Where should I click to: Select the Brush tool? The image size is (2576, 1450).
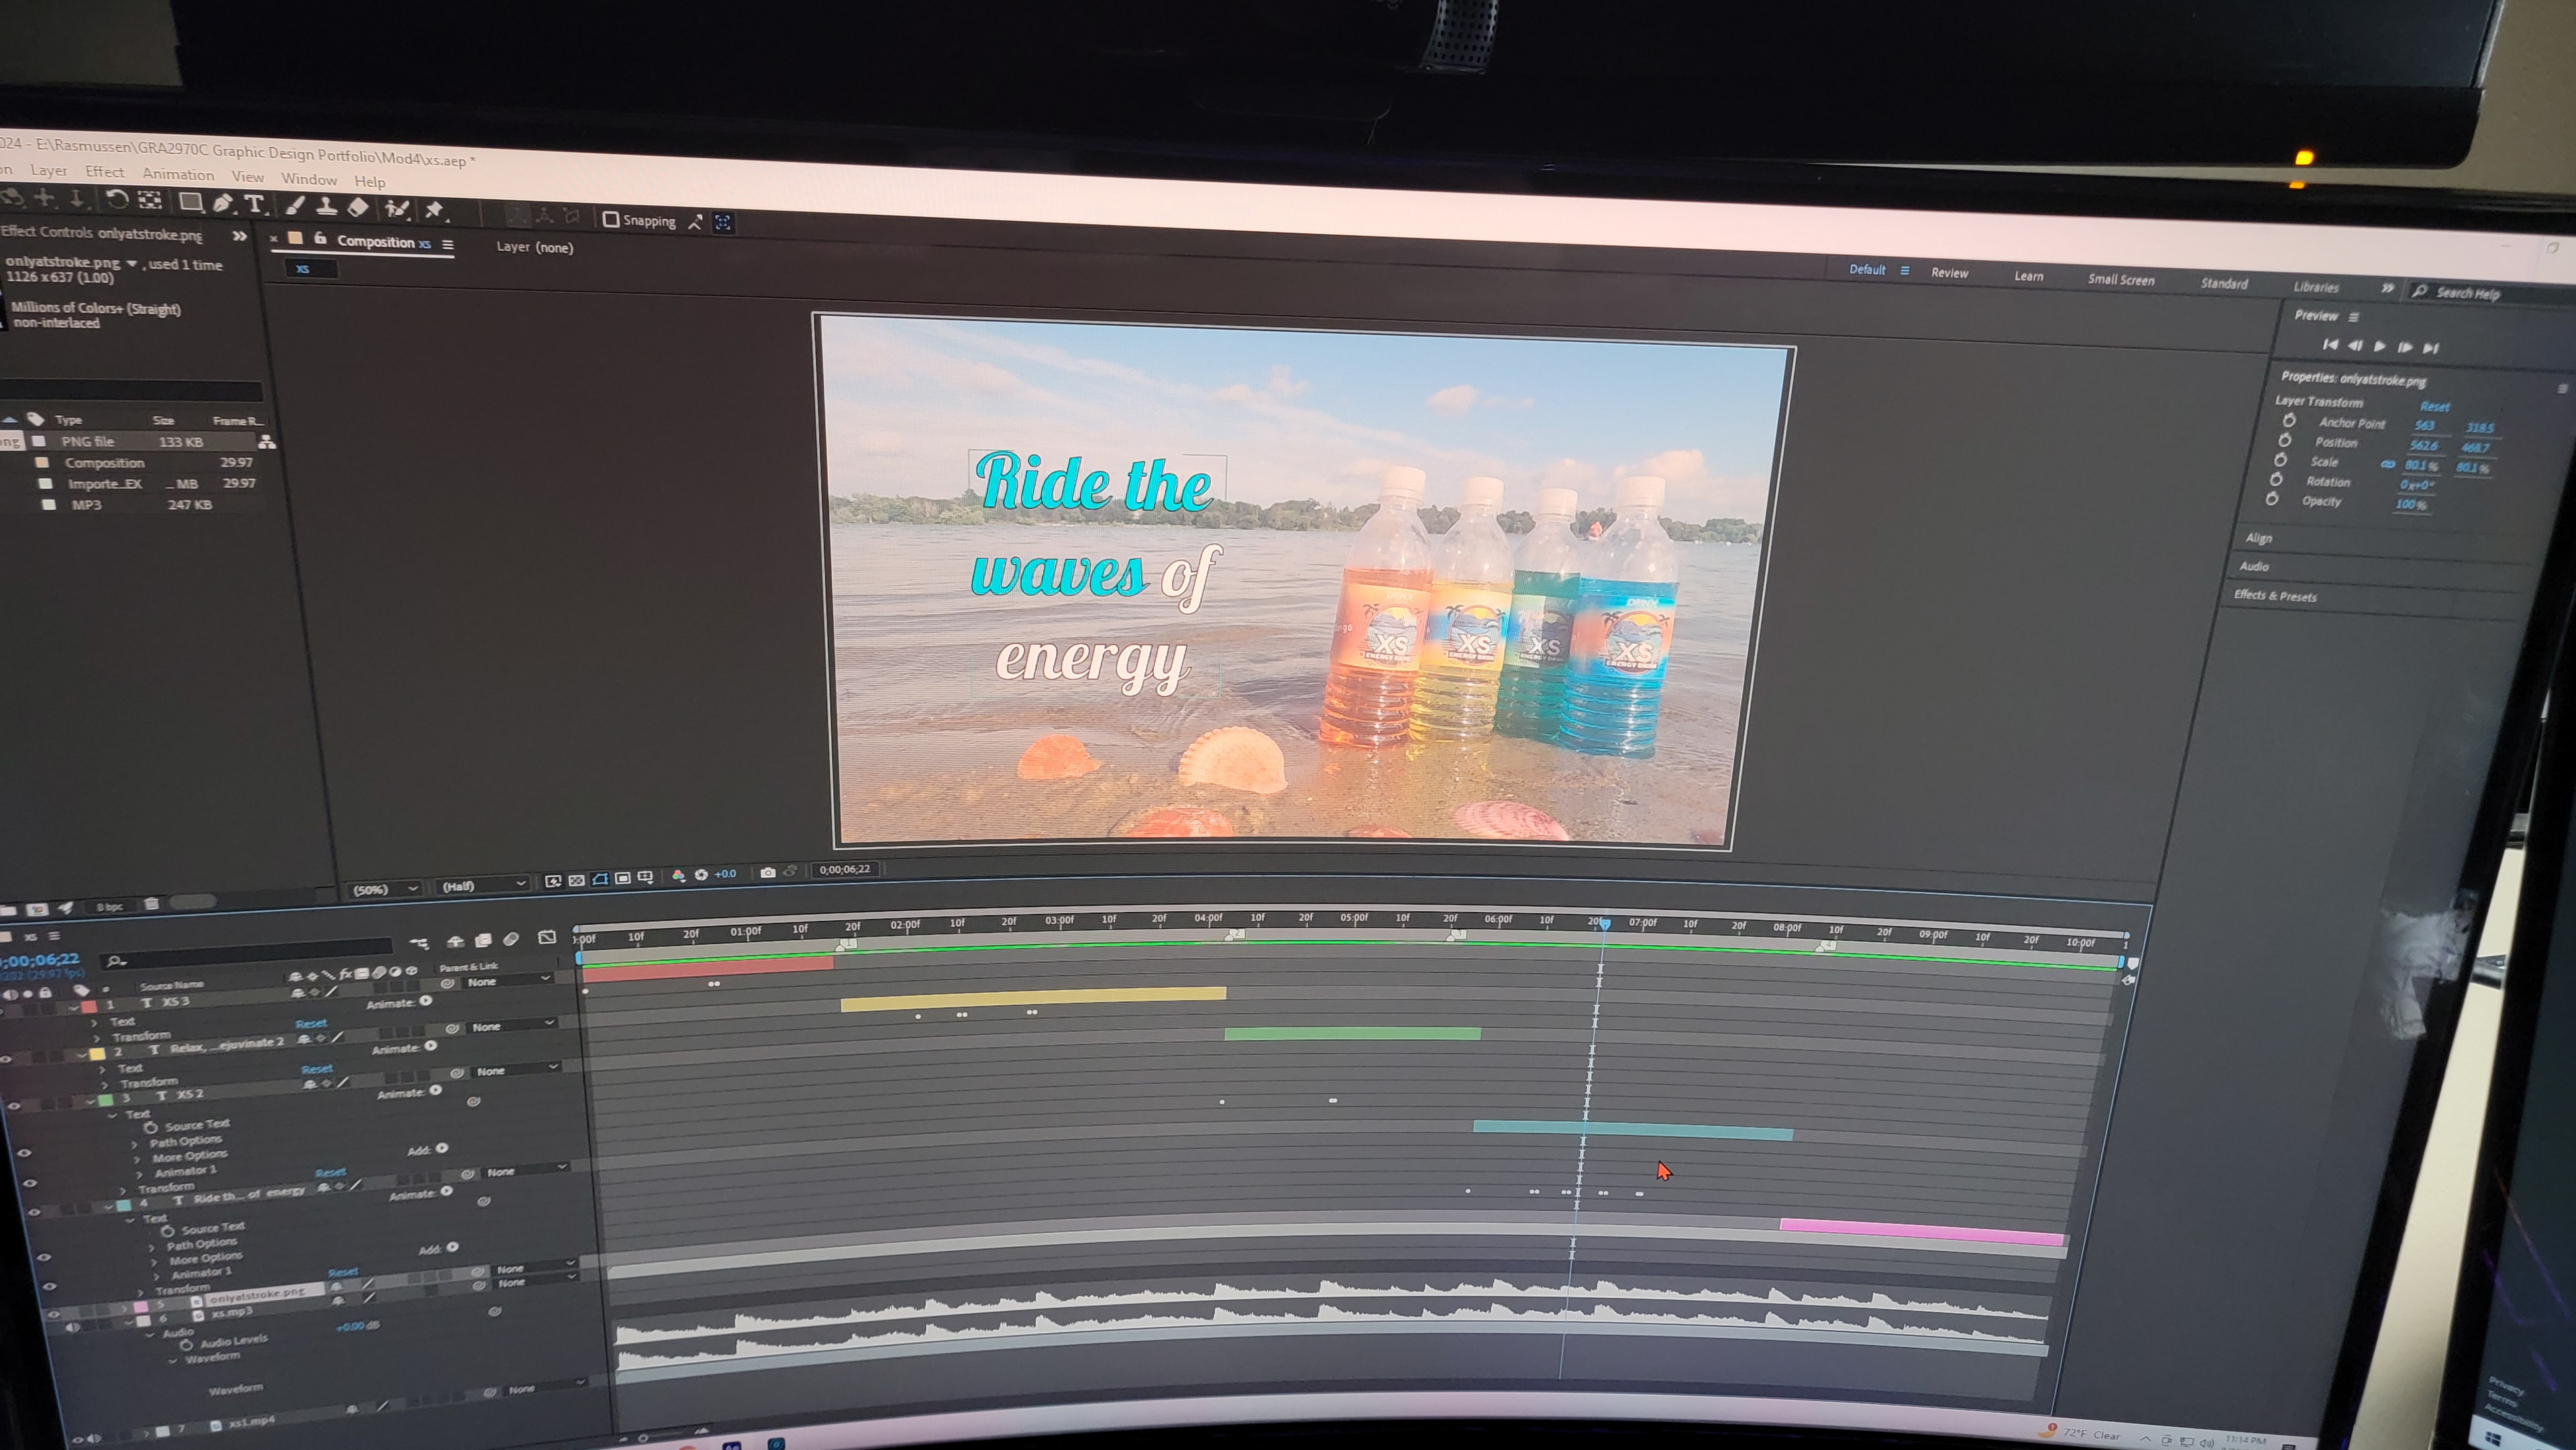[x=294, y=206]
